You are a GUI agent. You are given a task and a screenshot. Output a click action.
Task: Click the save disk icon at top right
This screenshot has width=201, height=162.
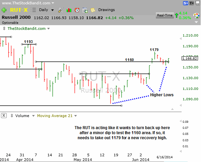(x=198, y=3)
